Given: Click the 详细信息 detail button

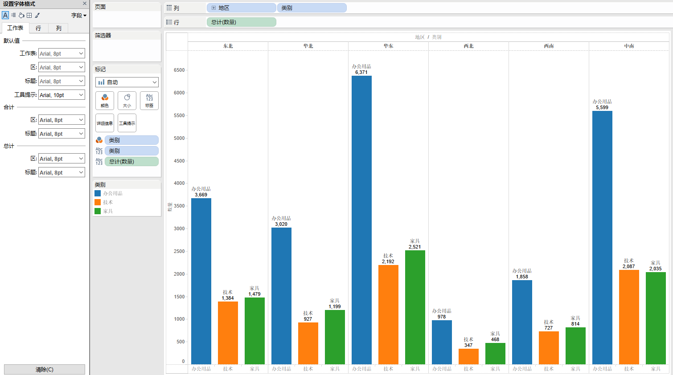Looking at the screenshot, I should (105, 123).
